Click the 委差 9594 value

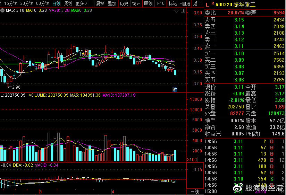point(279,12)
